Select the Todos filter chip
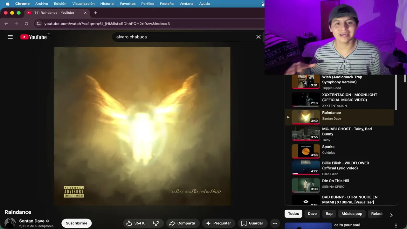The width and height of the screenshot is (407, 229). 293,214
